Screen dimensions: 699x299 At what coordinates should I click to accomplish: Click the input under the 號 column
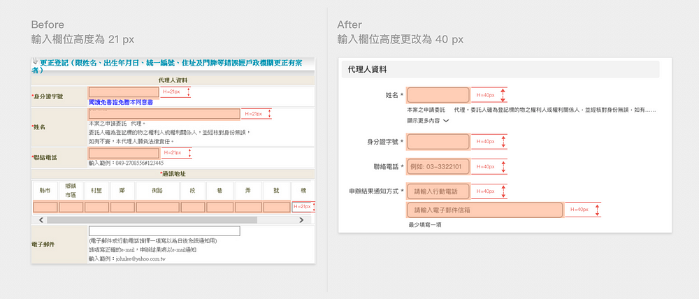coord(277,207)
